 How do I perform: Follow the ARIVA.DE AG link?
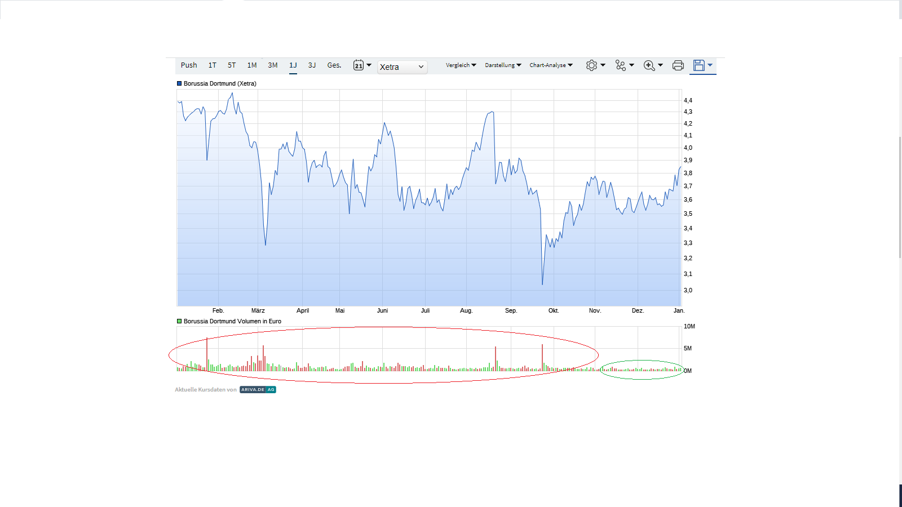pos(258,390)
